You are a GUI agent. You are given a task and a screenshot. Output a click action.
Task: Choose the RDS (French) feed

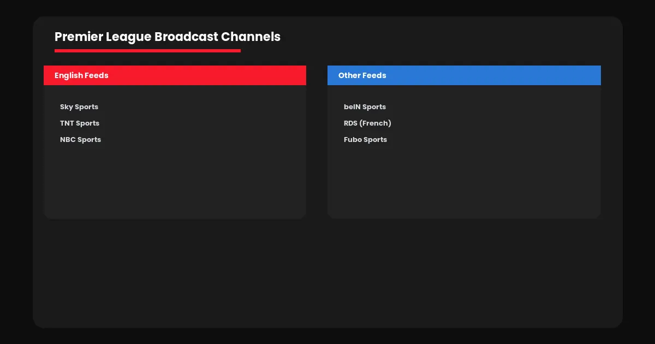click(367, 123)
